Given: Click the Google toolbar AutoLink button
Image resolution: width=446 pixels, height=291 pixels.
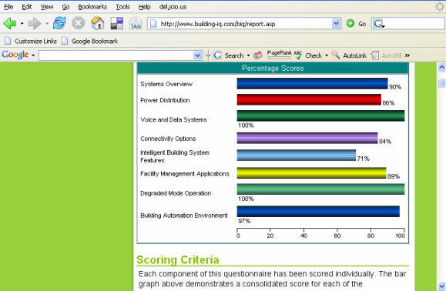Looking at the screenshot, I should [x=349, y=55].
